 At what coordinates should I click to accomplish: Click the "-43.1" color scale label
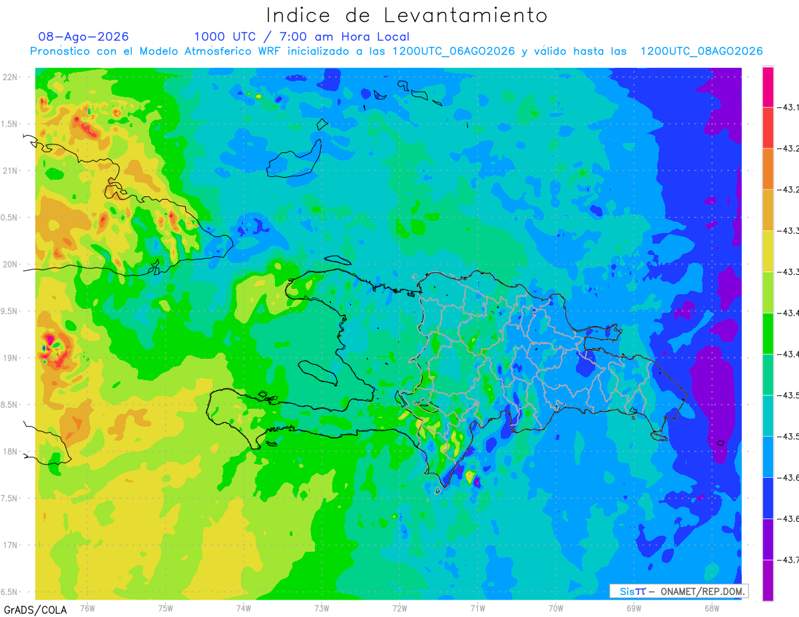[x=788, y=107]
